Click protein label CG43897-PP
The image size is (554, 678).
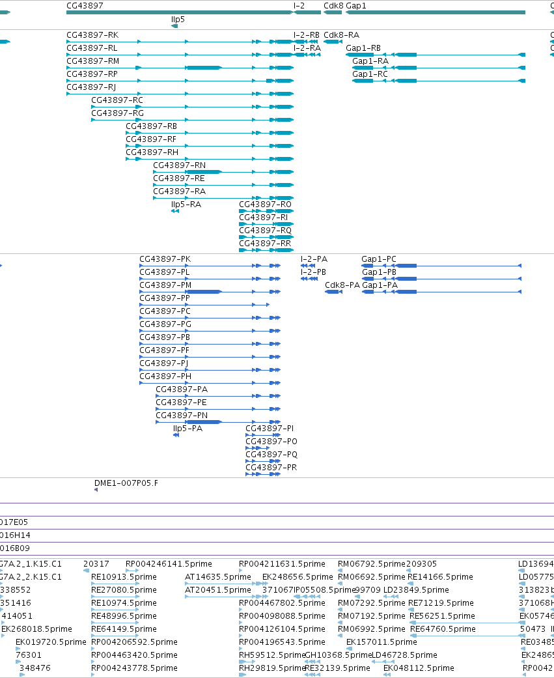pyautogui.click(x=165, y=298)
